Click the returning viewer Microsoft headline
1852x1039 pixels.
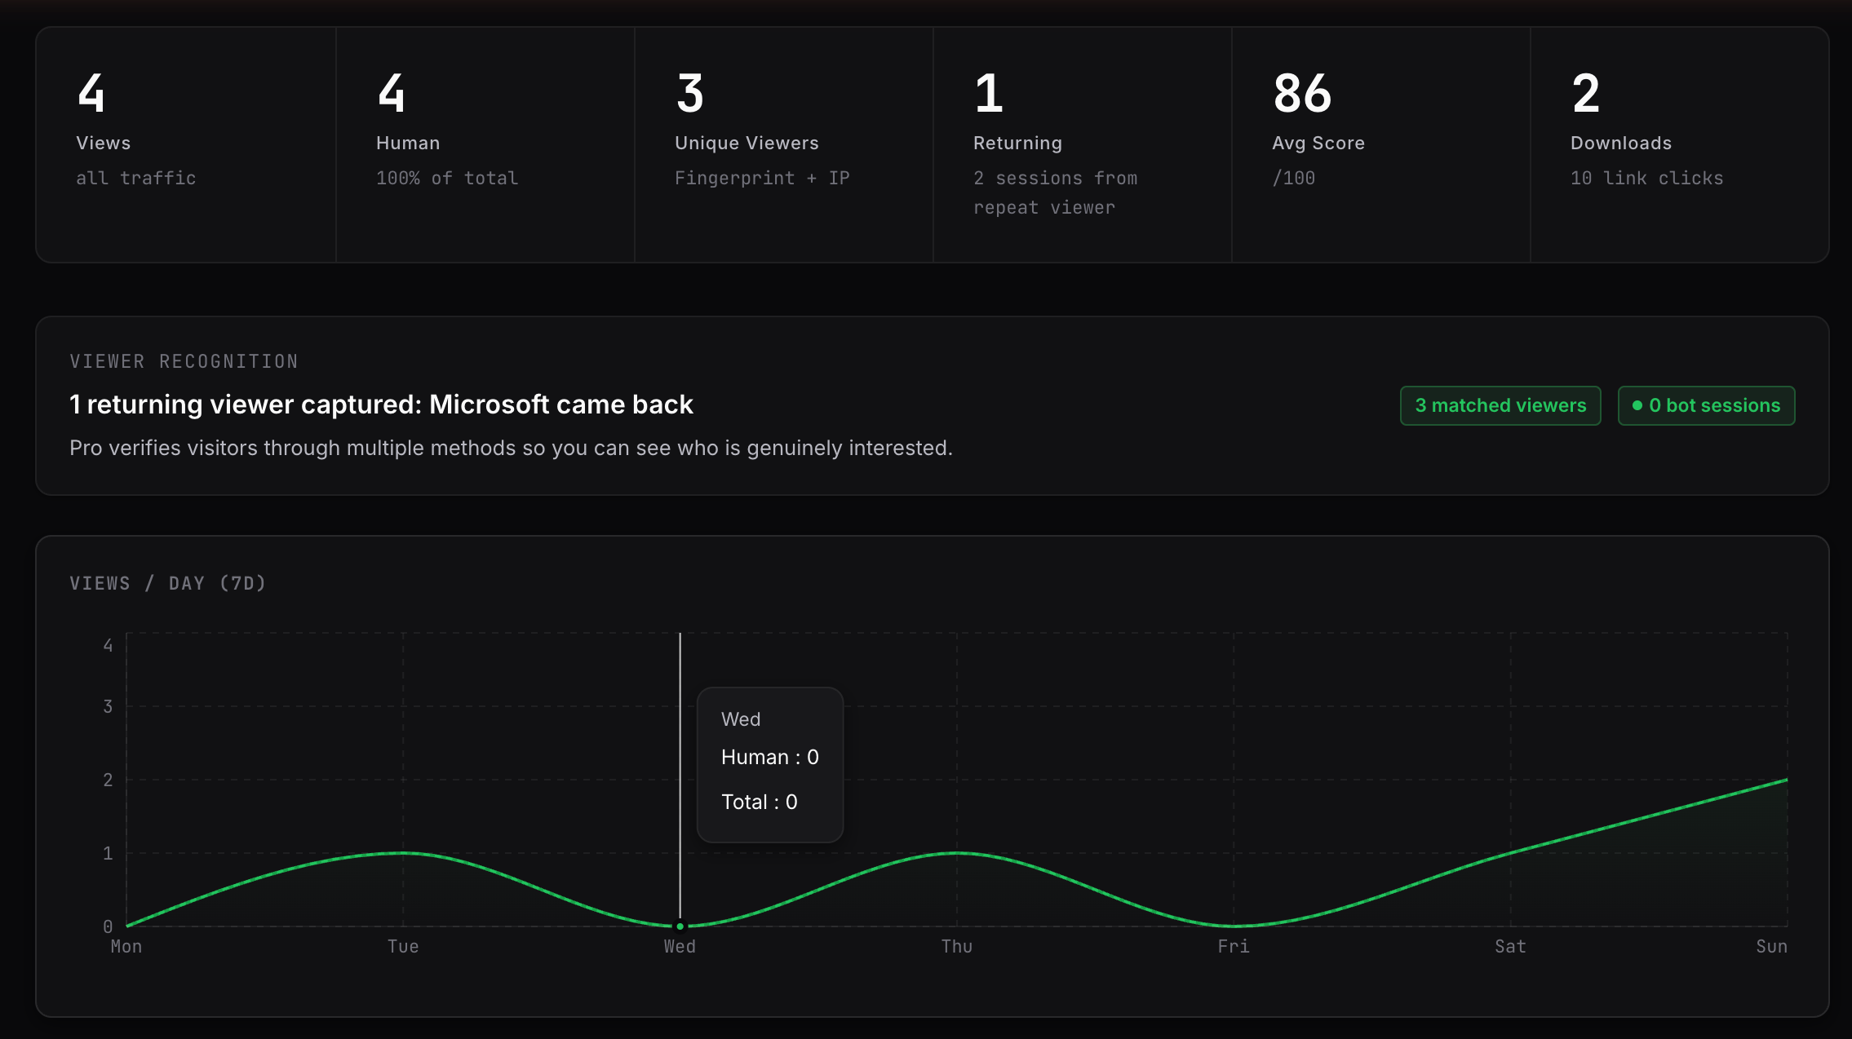[381, 405]
